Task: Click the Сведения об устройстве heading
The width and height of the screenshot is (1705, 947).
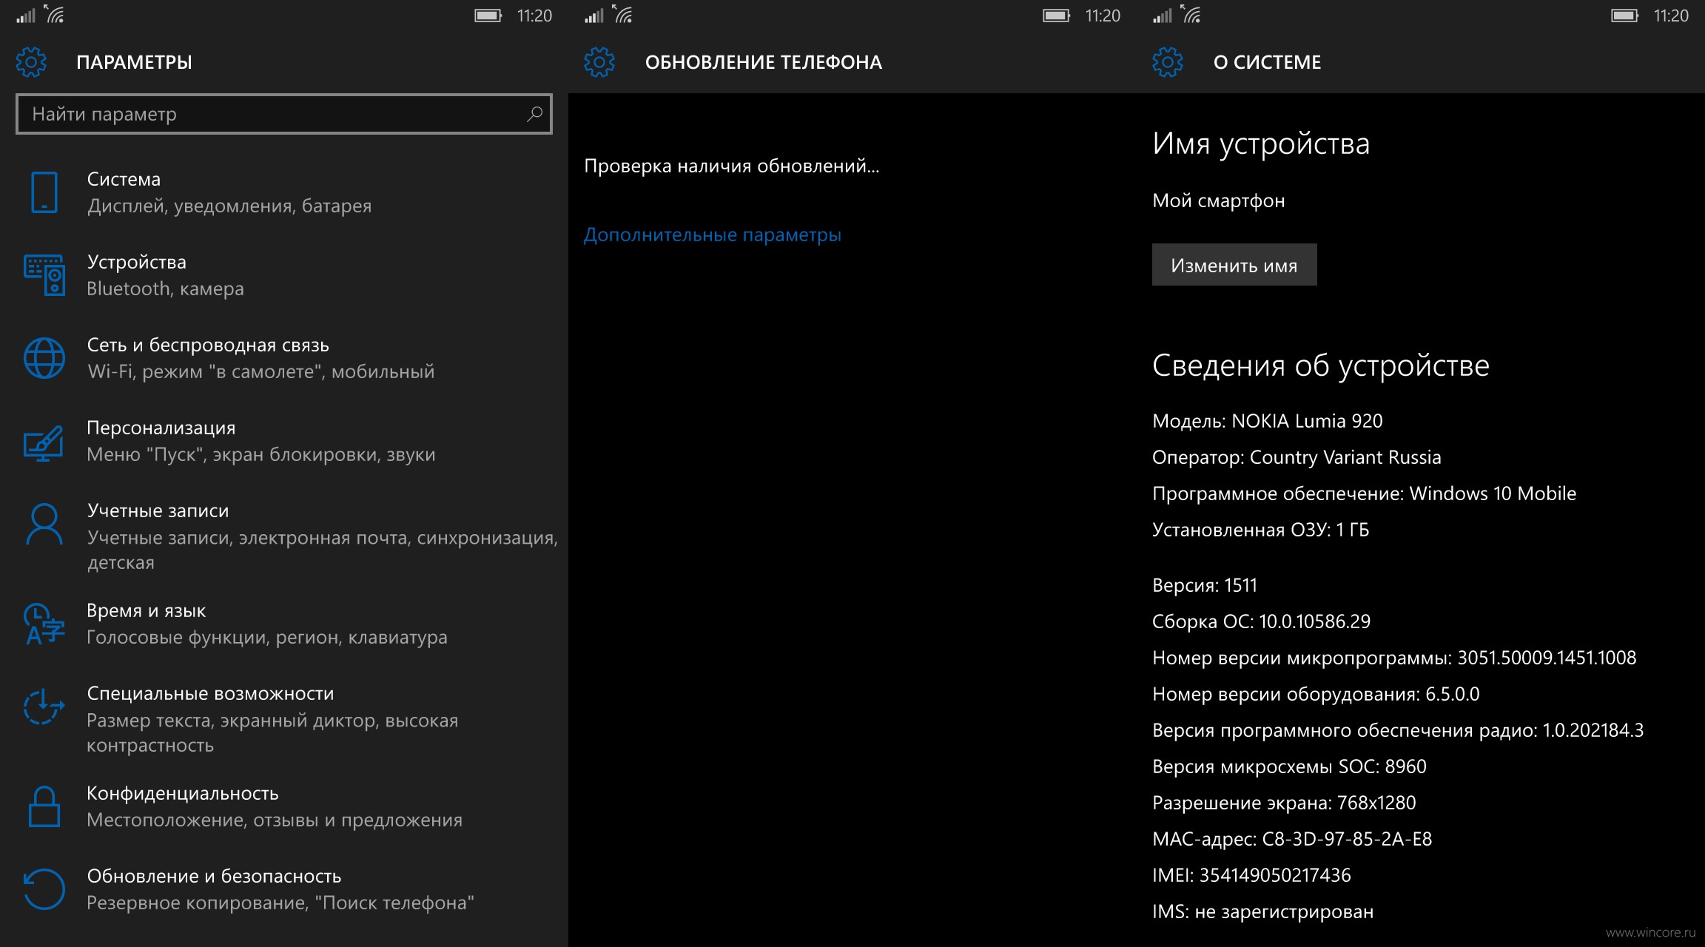Action: click(x=1321, y=365)
